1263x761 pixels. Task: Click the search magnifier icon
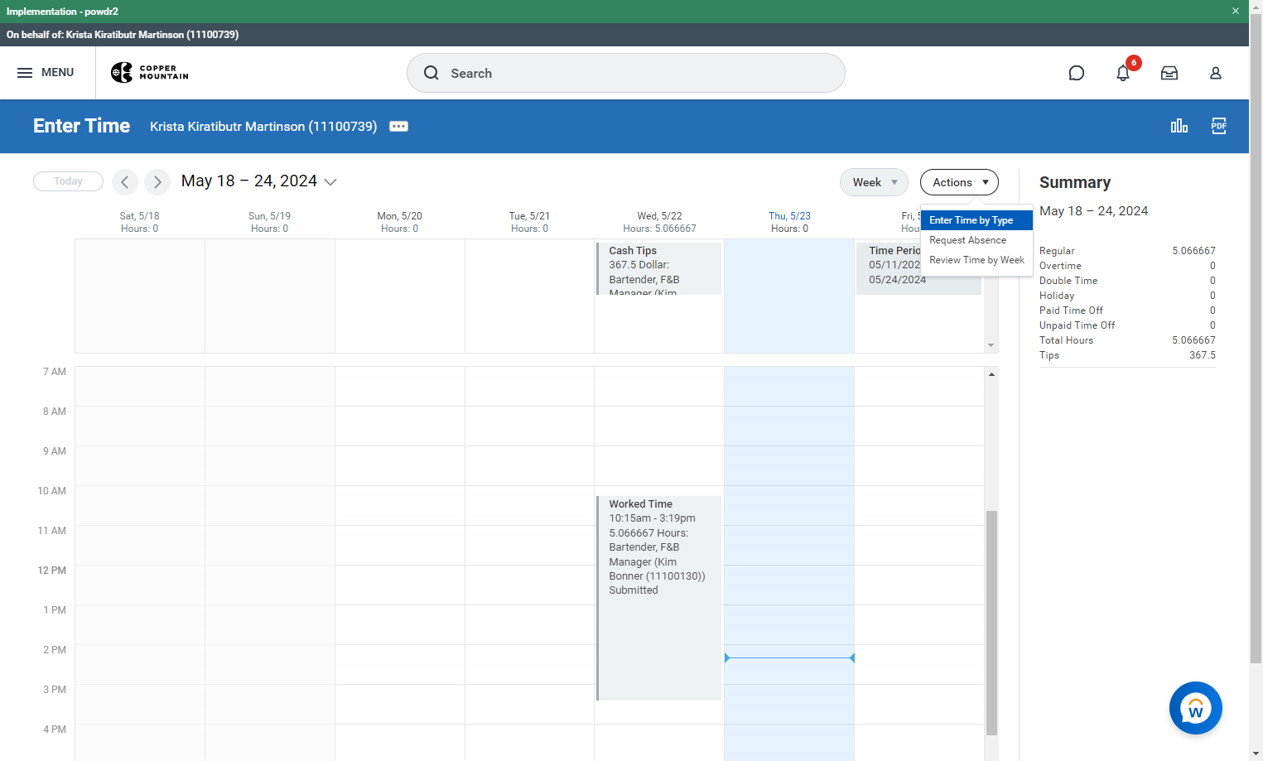431,73
